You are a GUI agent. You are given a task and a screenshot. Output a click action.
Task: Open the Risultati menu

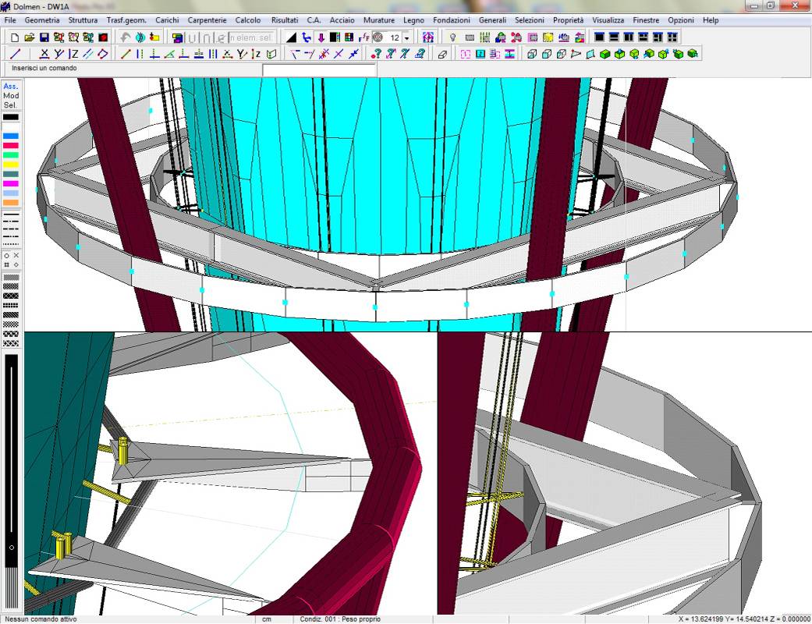pos(285,20)
